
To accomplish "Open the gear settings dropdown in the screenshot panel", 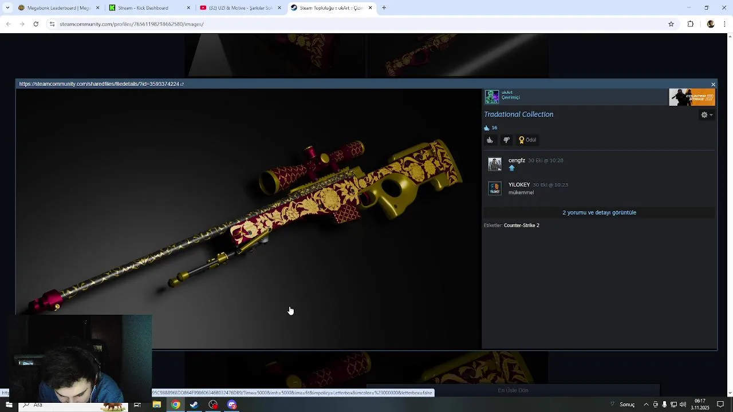I will tap(707, 115).
